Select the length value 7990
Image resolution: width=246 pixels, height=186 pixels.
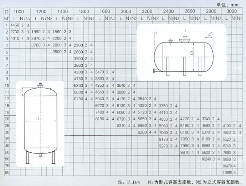pyautogui.click(x=185, y=146)
